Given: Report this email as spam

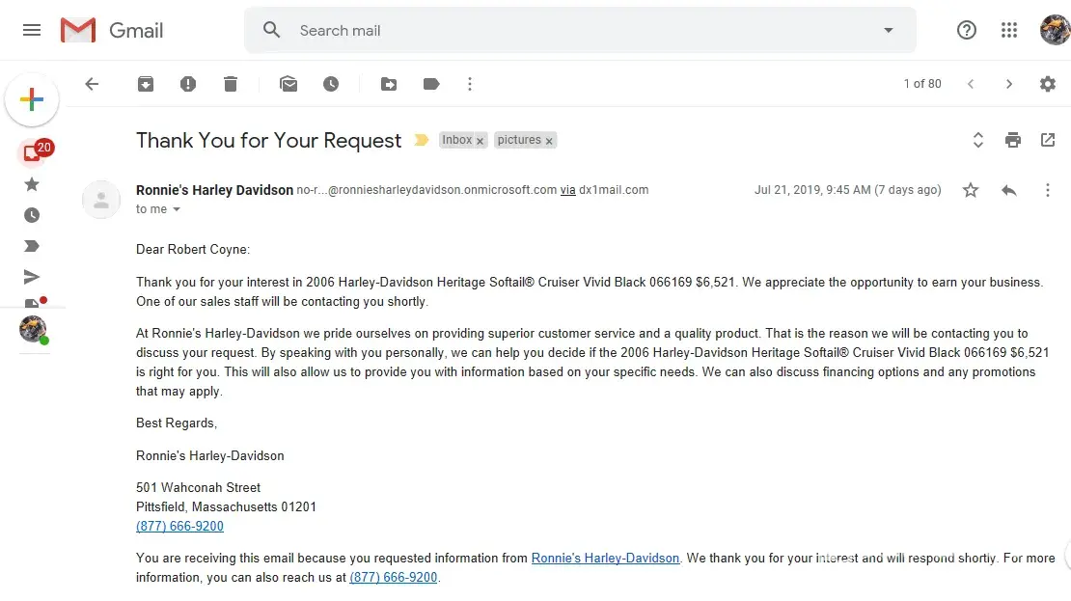Looking at the screenshot, I should point(188,84).
